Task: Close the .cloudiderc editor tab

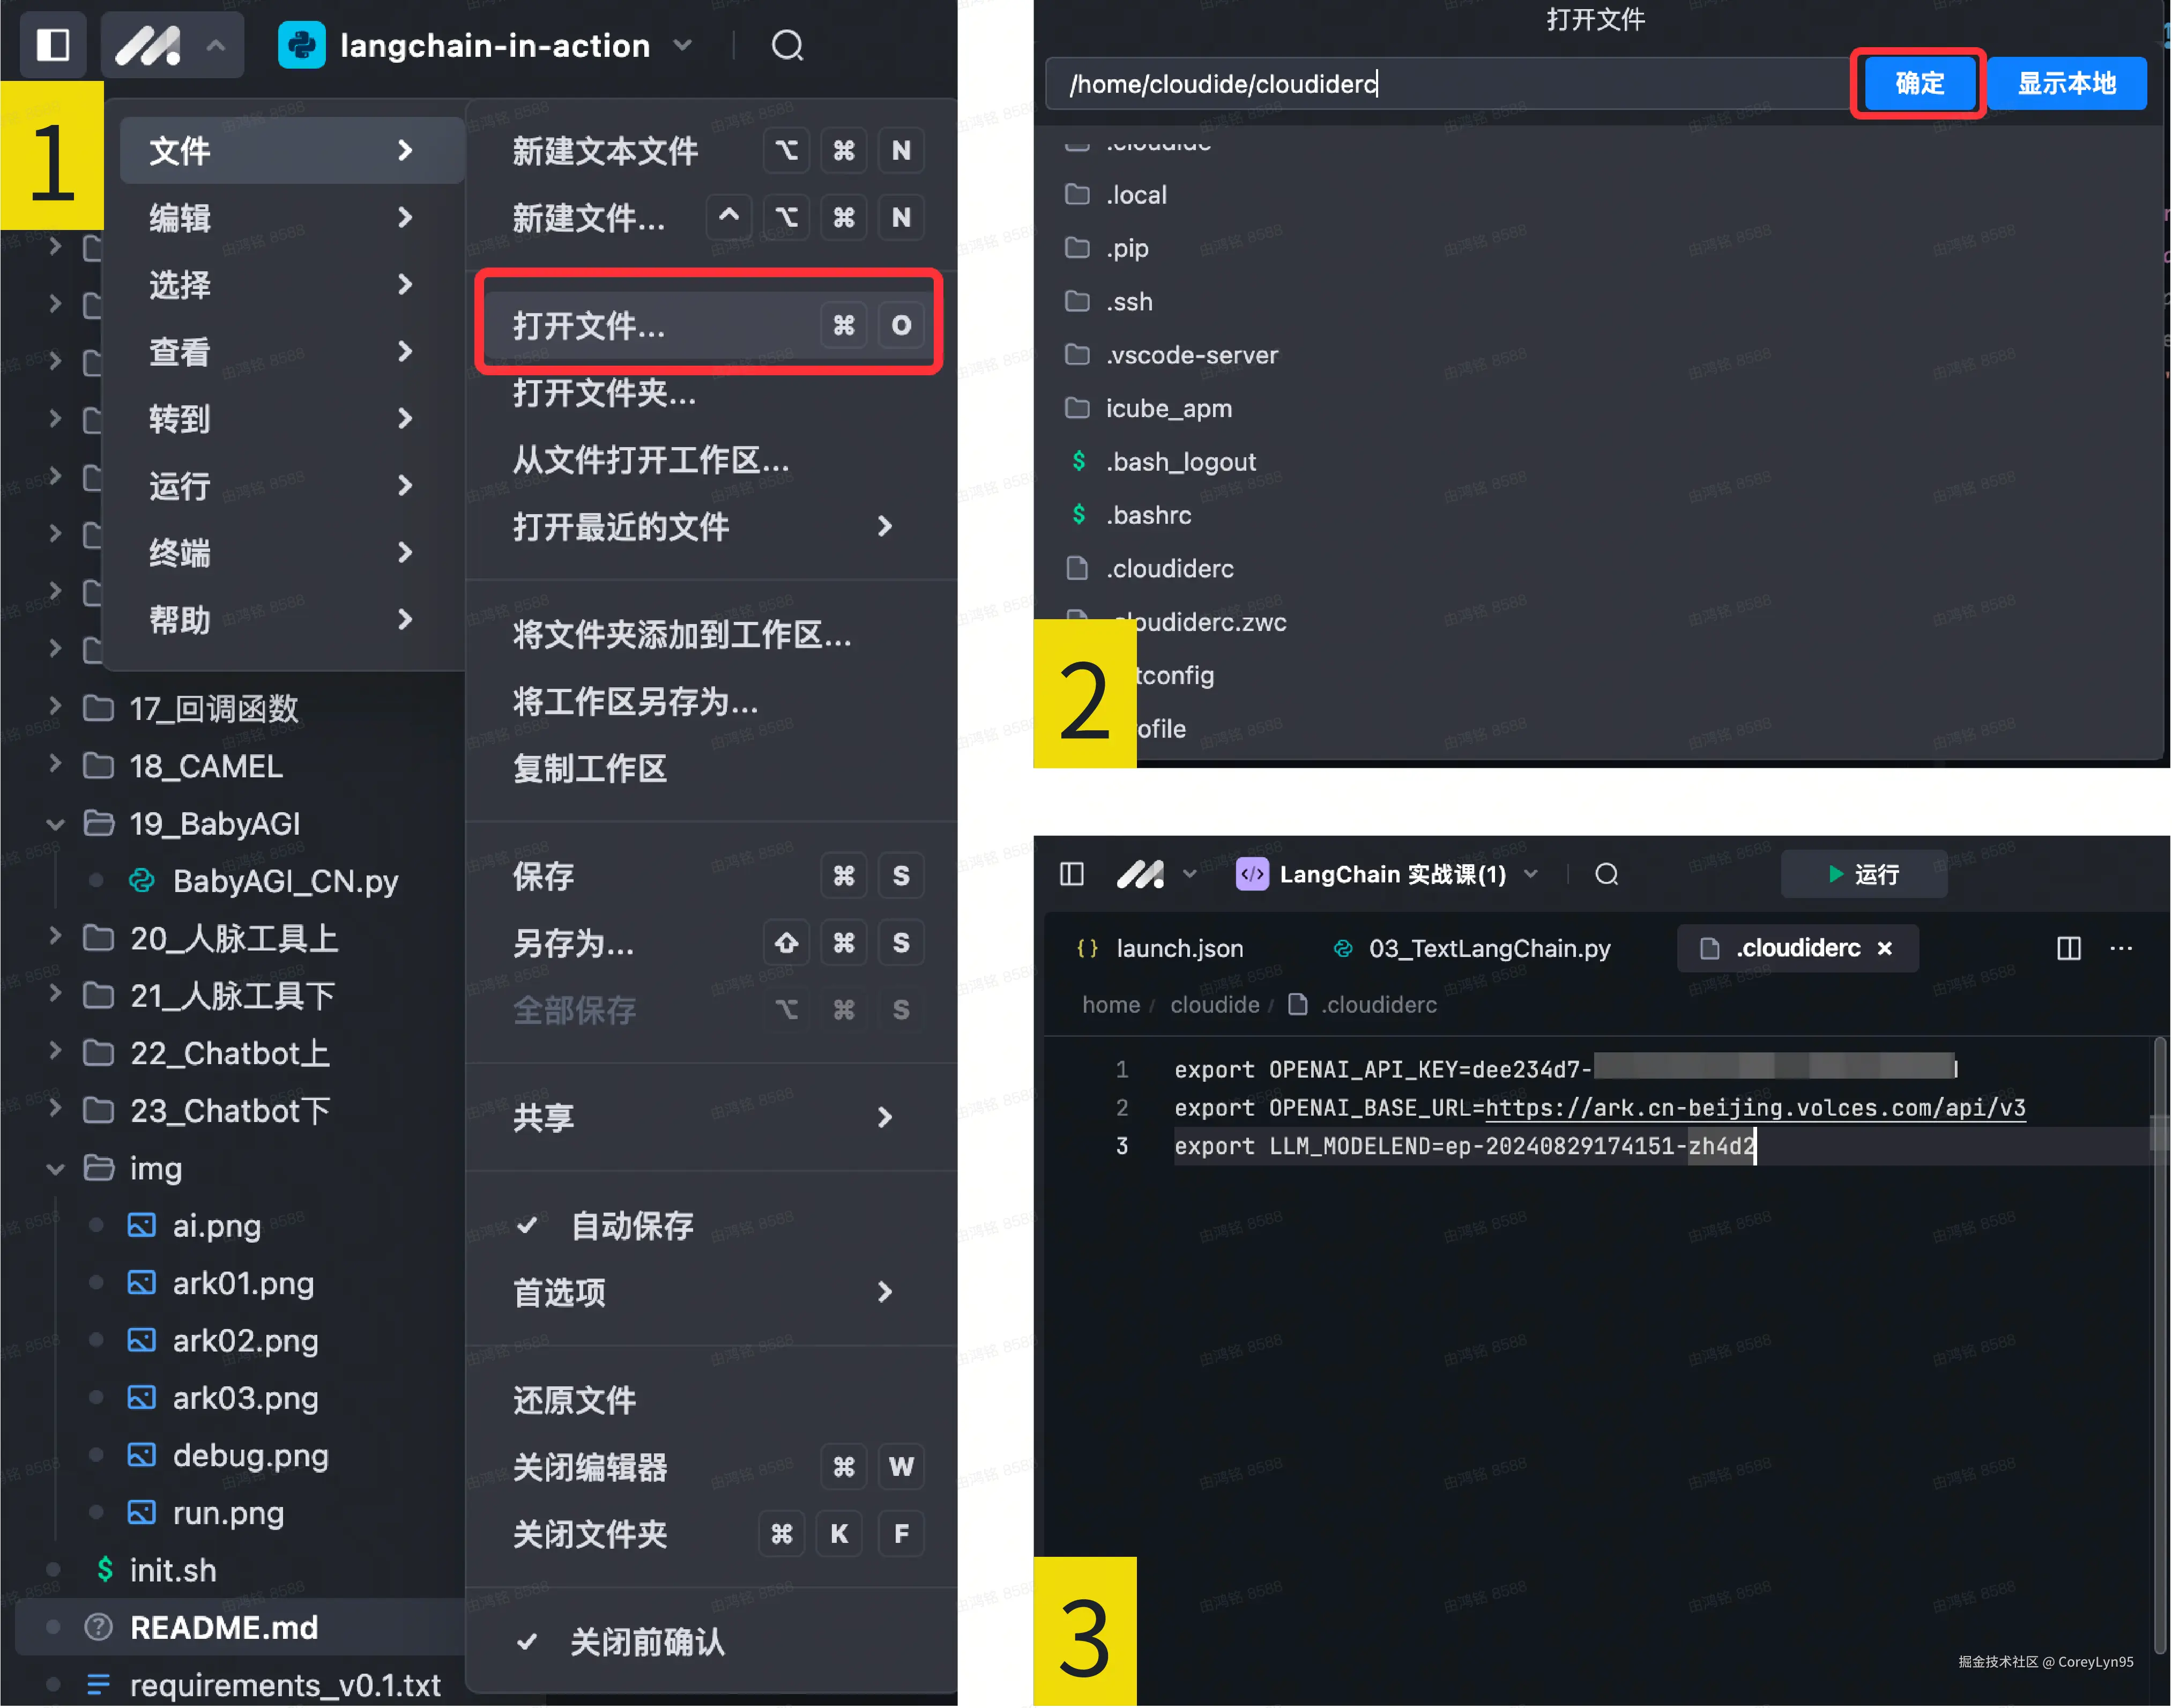Action: [1884, 948]
